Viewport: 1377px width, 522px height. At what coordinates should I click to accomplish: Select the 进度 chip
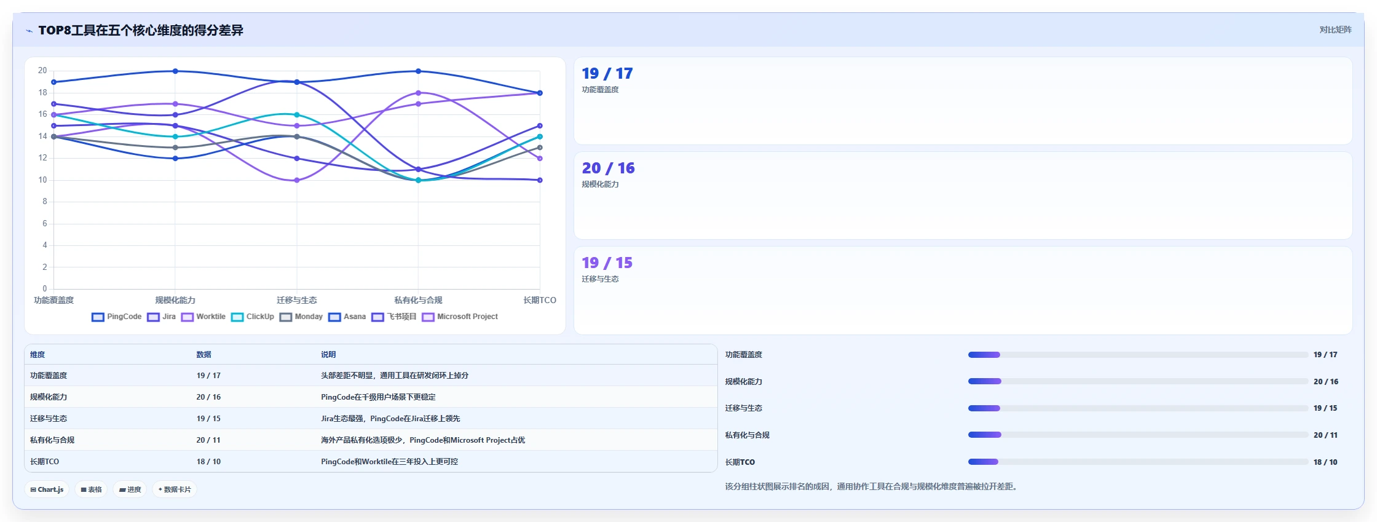point(130,489)
